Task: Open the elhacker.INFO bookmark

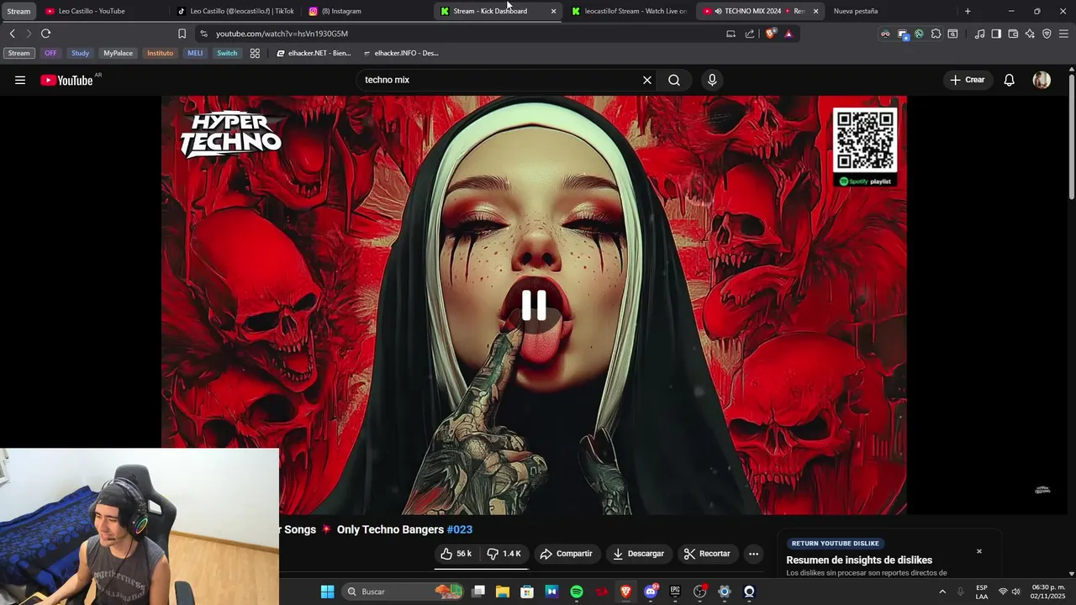Action: tap(401, 53)
